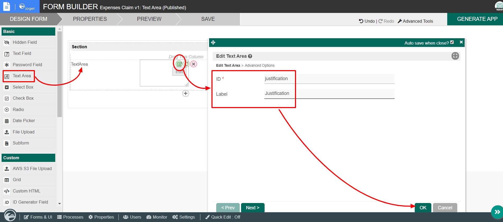Click the move handle icon on the dialog title bar
This screenshot has width=503, height=222.
[x=213, y=42]
